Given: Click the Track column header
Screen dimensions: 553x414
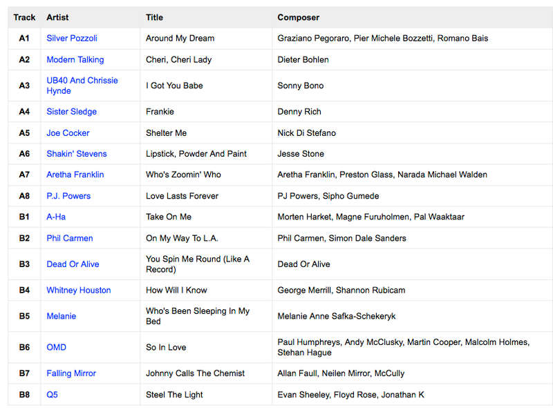Looking at the screenshot, I should [x=24, y=18].
